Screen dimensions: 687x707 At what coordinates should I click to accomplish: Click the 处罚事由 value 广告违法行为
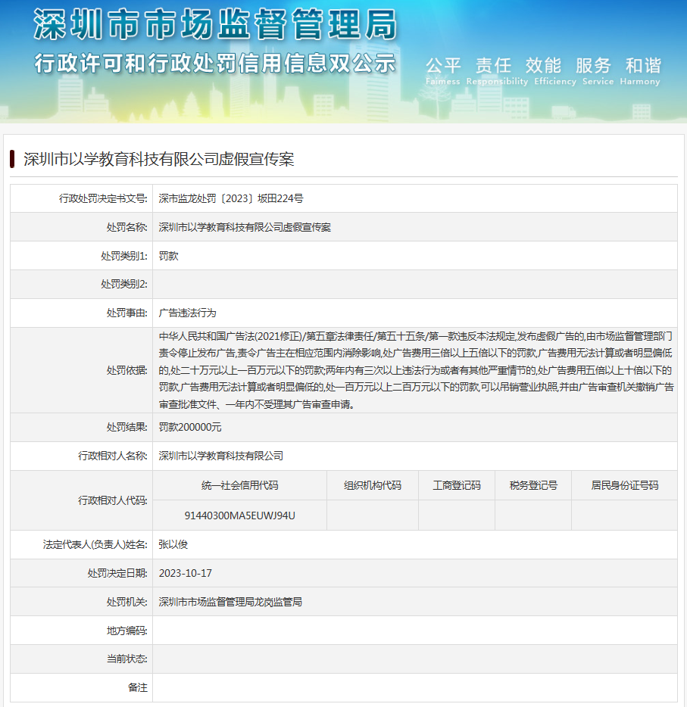pyautogui.click(x=188, y=313)
